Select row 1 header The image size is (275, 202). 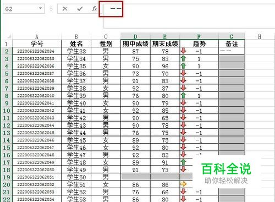(x=7, y=43)
